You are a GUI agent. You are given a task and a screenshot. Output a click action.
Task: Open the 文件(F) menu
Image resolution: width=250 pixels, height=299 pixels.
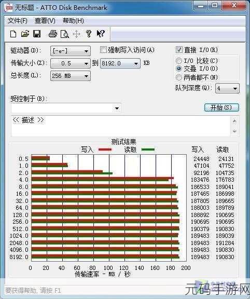click(17, 21)
